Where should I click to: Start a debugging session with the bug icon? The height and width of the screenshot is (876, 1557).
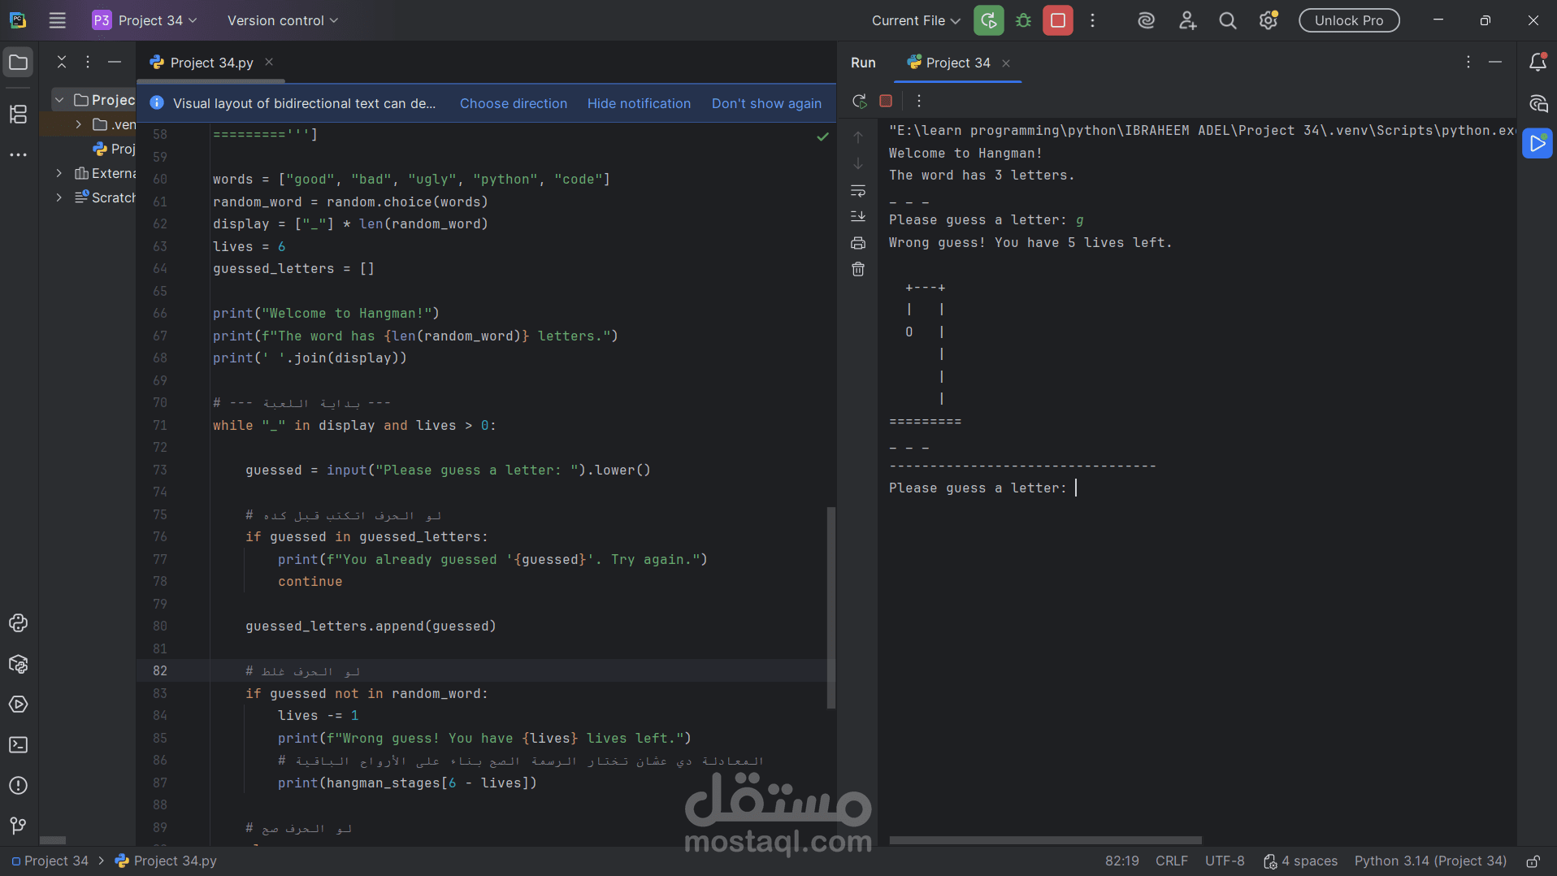pos(1024,20)
